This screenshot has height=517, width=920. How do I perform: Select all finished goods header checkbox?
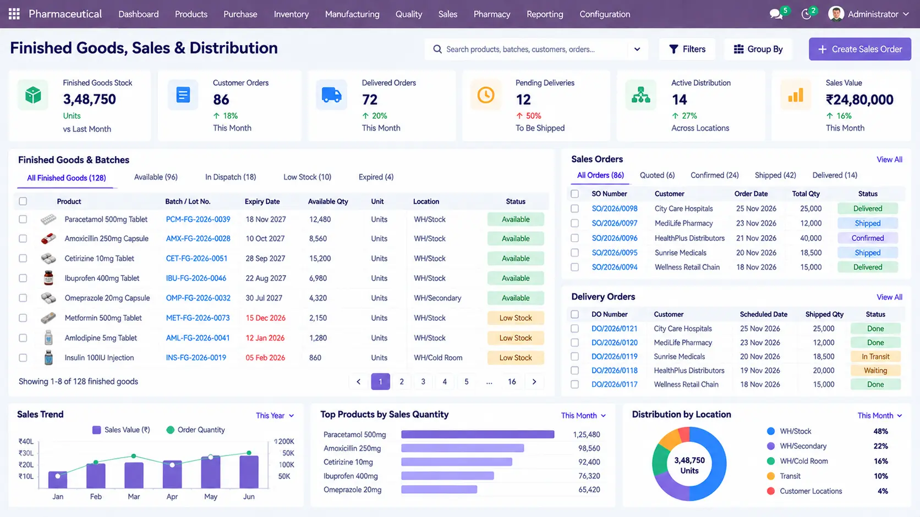point(23,201)
